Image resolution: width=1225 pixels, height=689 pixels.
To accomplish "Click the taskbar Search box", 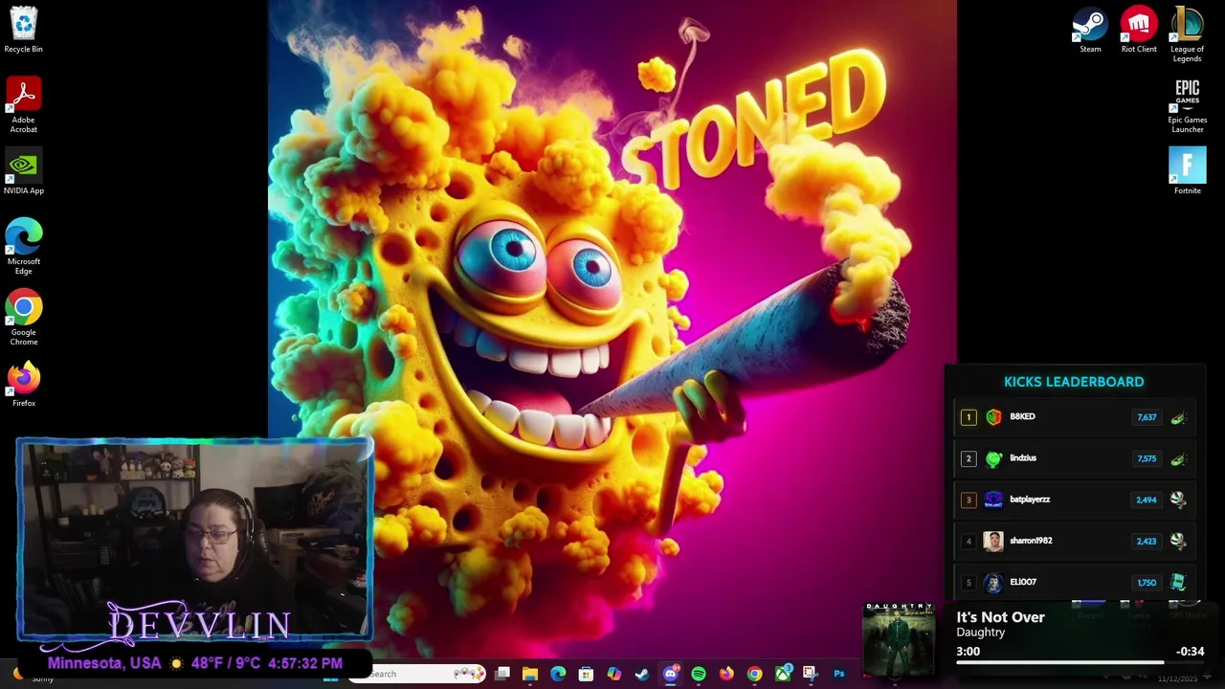I will click(x=416, y=674).
